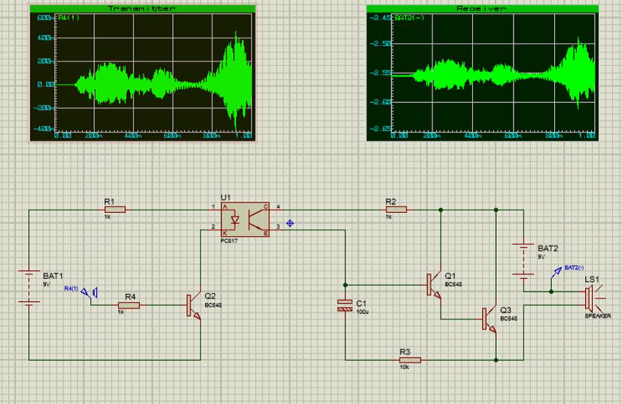Click the Q1 reference label
Image resolution: width=622 pixels, height=404 pixels.
tap(450, 276)
